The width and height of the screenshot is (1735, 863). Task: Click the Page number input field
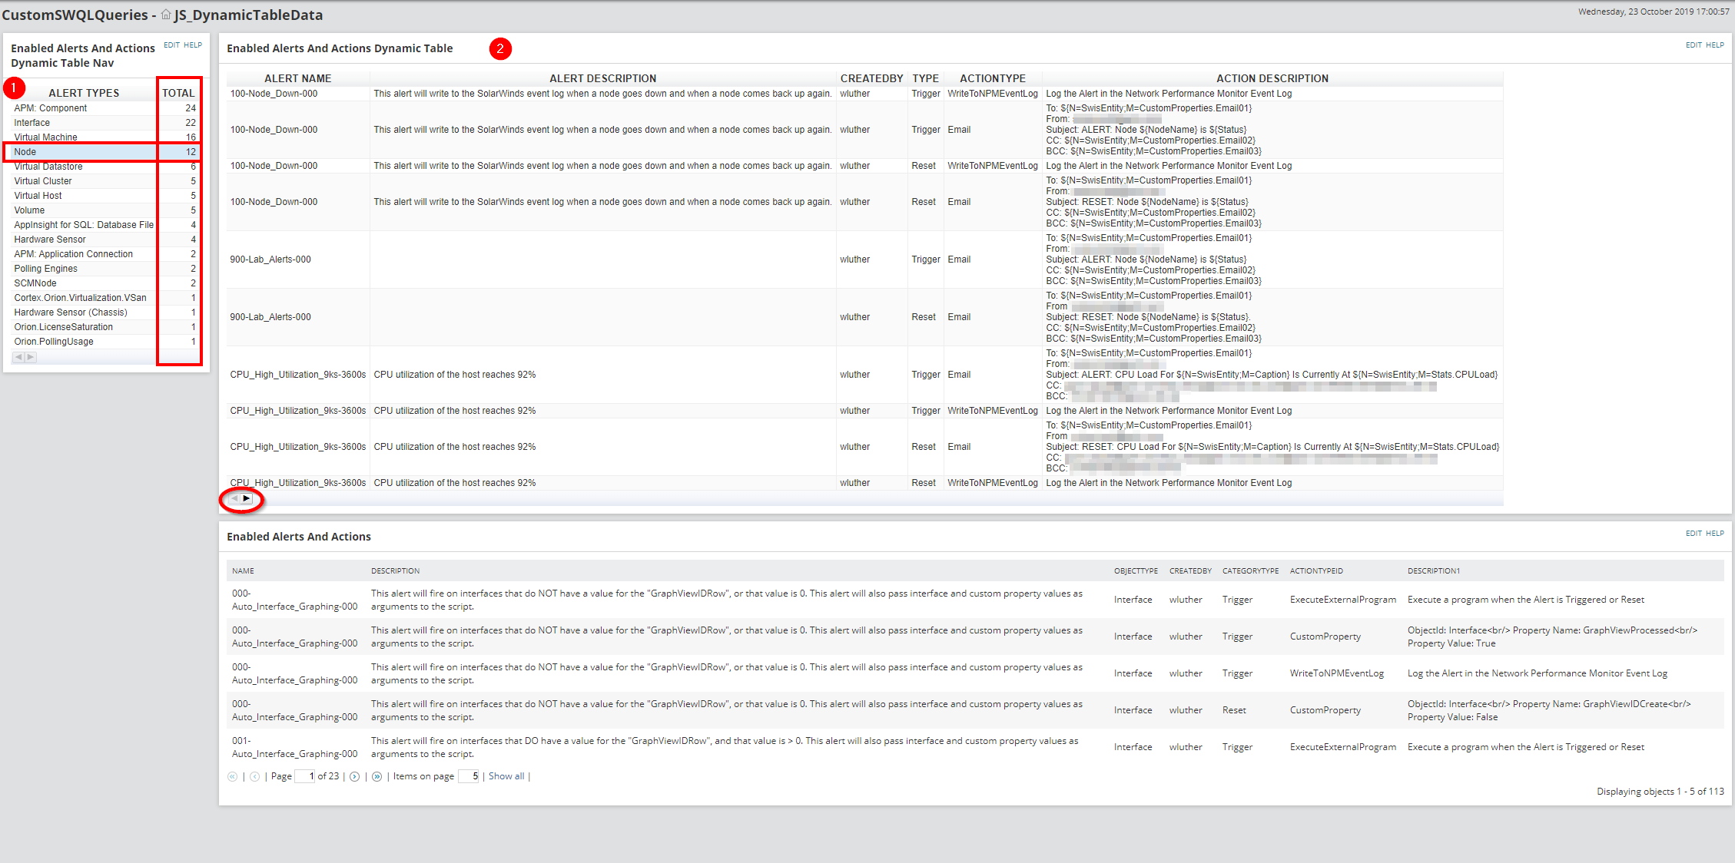pyautogui.click(x=305, y=777)
